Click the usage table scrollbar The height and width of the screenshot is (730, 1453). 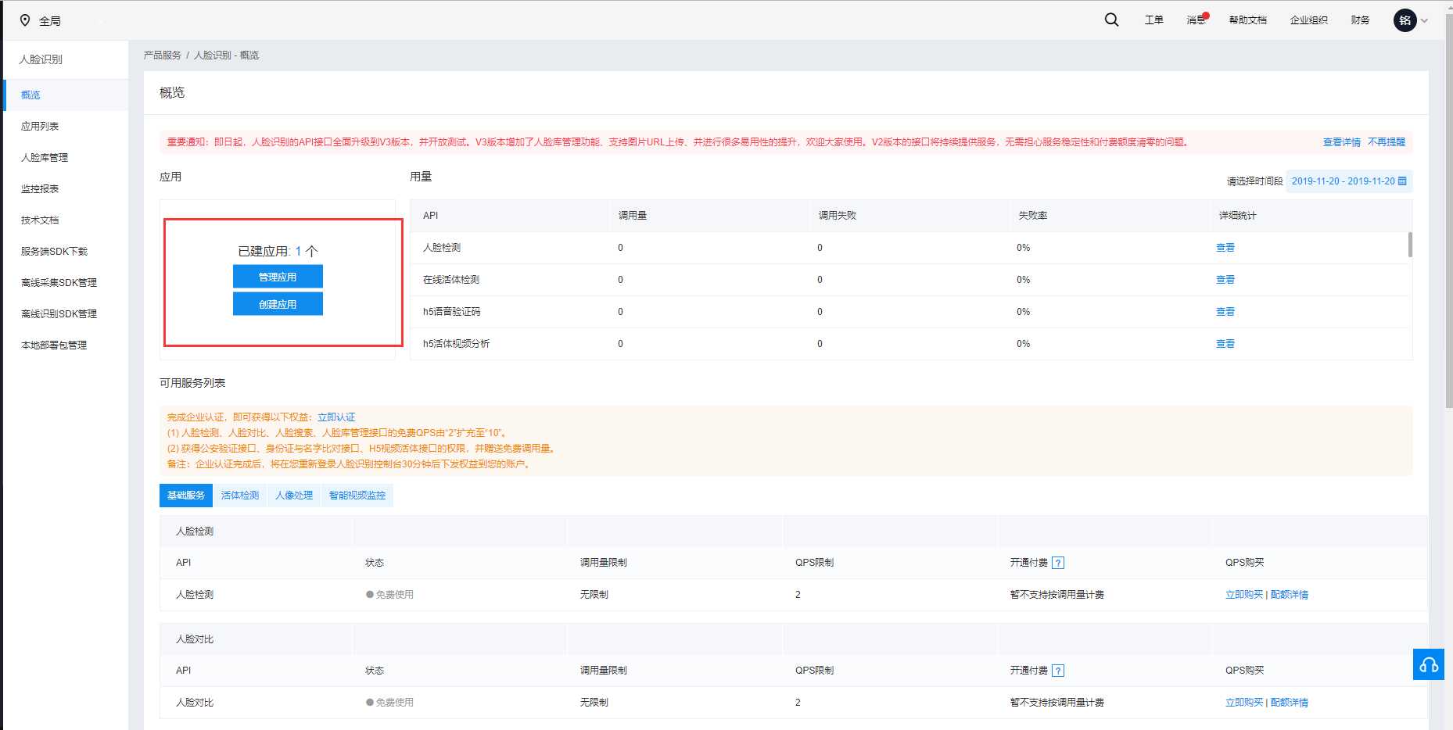pyautogui.click(x=1410, y=245)
